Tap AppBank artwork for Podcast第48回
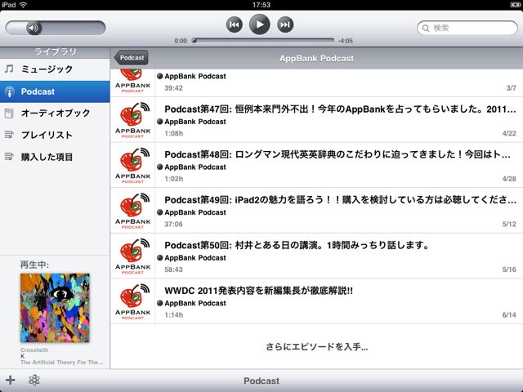The height and width of the screenshot is (392, 523). click(132, 165)
